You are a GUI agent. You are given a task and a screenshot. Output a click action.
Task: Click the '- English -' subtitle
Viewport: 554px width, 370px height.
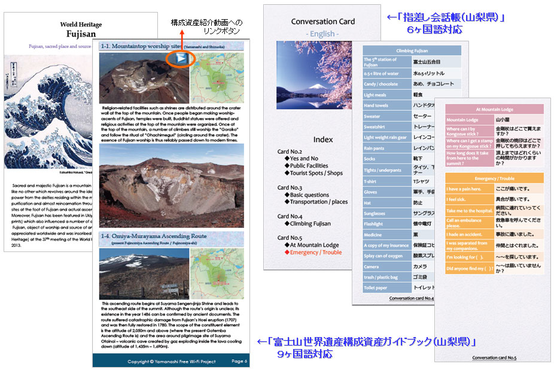(x=322, y=34)
